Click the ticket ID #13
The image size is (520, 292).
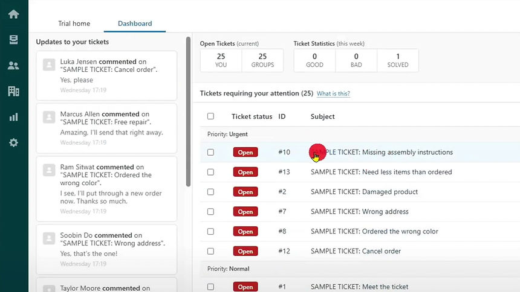point(284,172)
